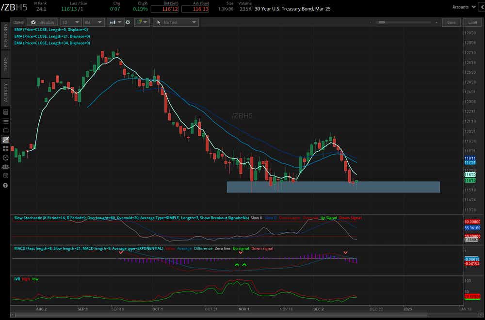Viewport: 485px width, 320px height.
Task: Click the 117'31 price axis tag
Action: point(470,162)
